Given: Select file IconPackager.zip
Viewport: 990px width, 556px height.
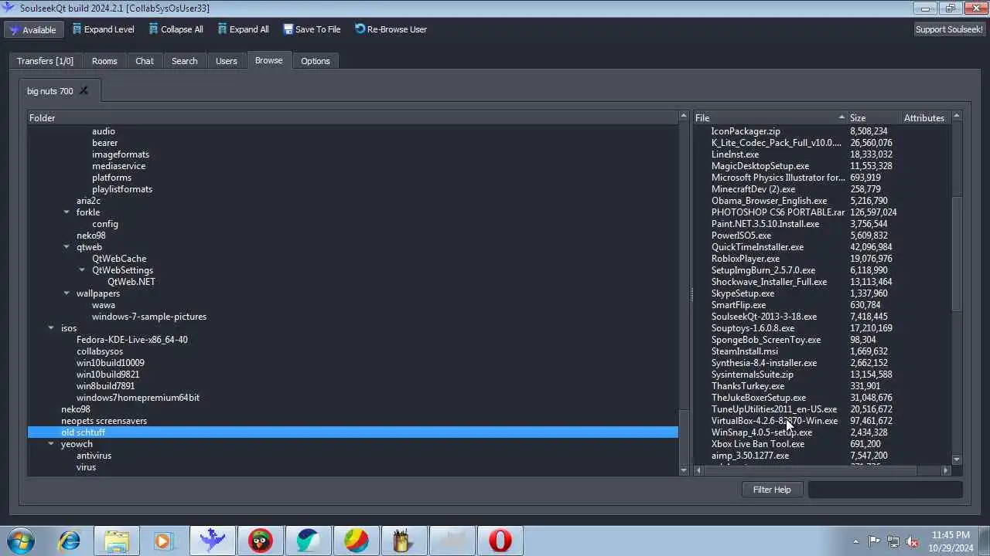Looking at the screenshot, I should [746, 131].
